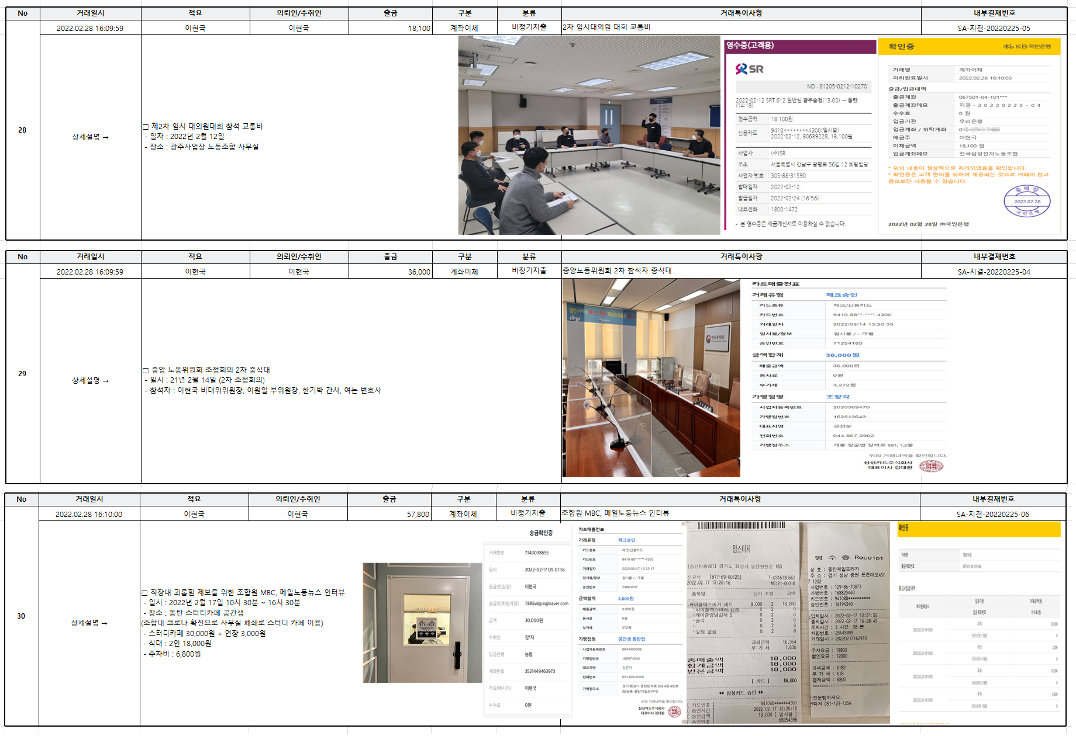Click the purple 영수증(고객용) header bar
The height and width of the screenshot is (736, 1076).
click(799, 46)
